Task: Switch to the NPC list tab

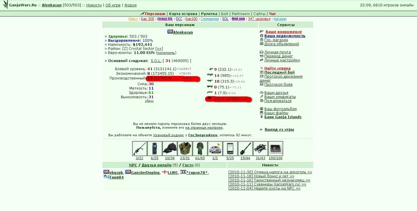Action: point(133,165)
